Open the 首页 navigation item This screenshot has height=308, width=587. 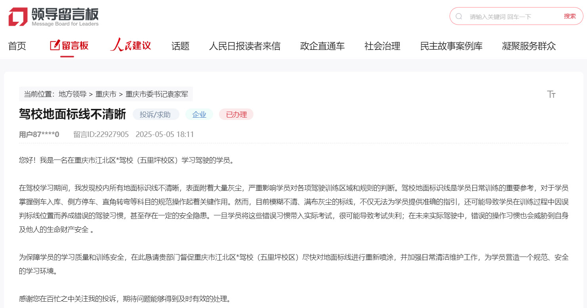[x=17, y=46]
